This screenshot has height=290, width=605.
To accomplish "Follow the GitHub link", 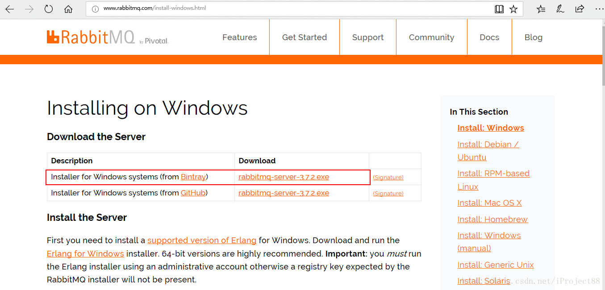I will pyautogui.click(x=193, y=193).
